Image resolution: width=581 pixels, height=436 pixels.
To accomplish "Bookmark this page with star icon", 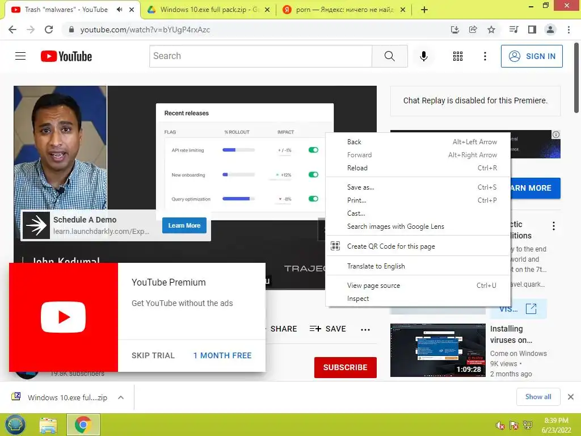I will click(x=491, y=30).
